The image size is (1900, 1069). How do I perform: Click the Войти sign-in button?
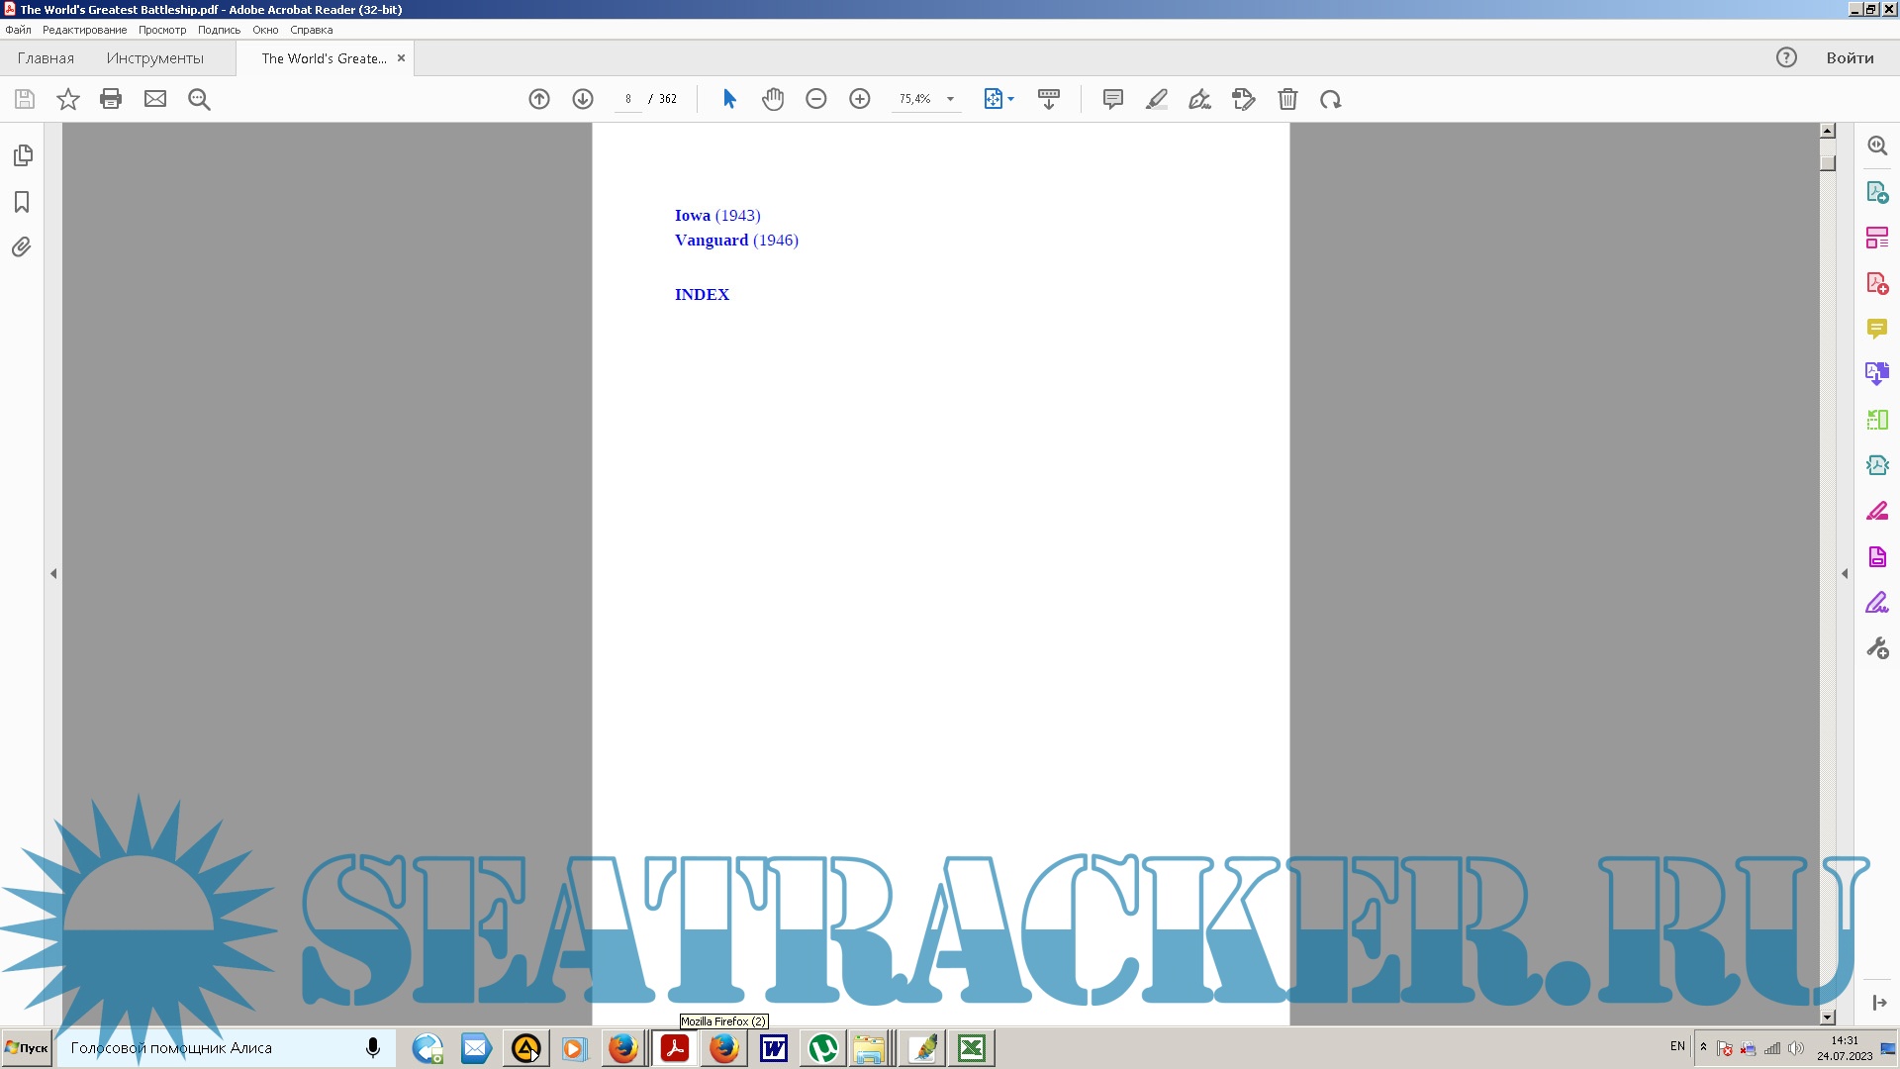pos(1850,58)
